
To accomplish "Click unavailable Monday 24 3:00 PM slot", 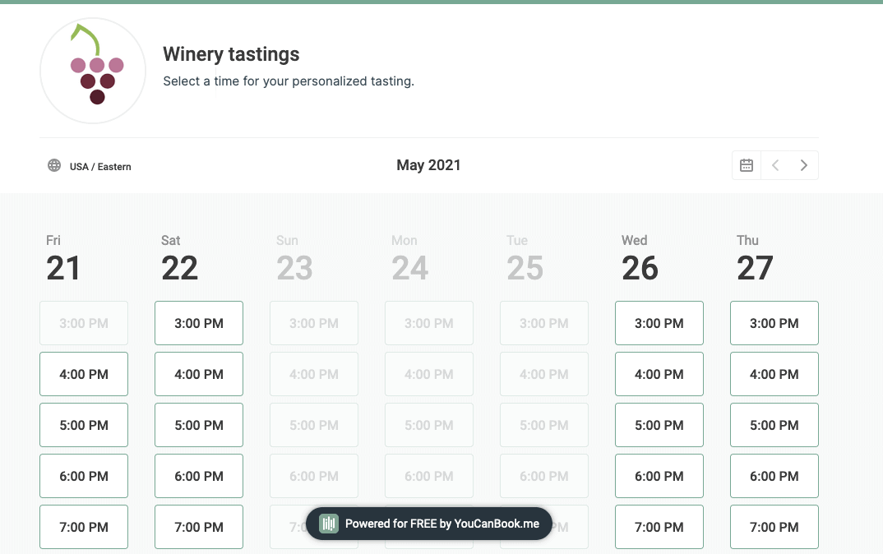I will click(429, 323).
